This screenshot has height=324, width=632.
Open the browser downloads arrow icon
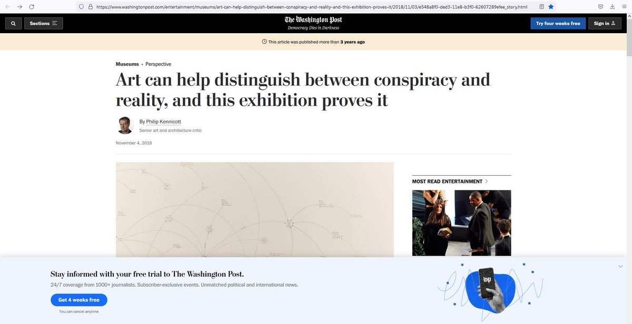611,7
